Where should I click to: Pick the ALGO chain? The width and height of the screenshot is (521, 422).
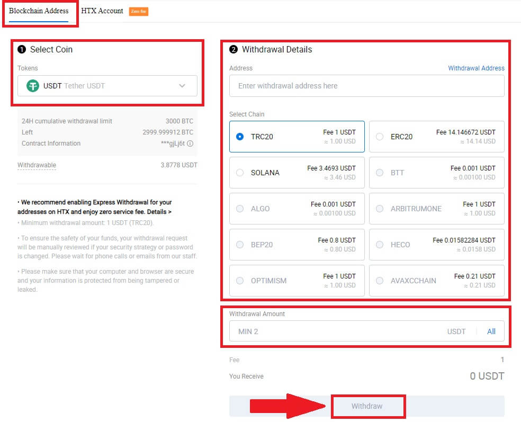pos(240,208)
